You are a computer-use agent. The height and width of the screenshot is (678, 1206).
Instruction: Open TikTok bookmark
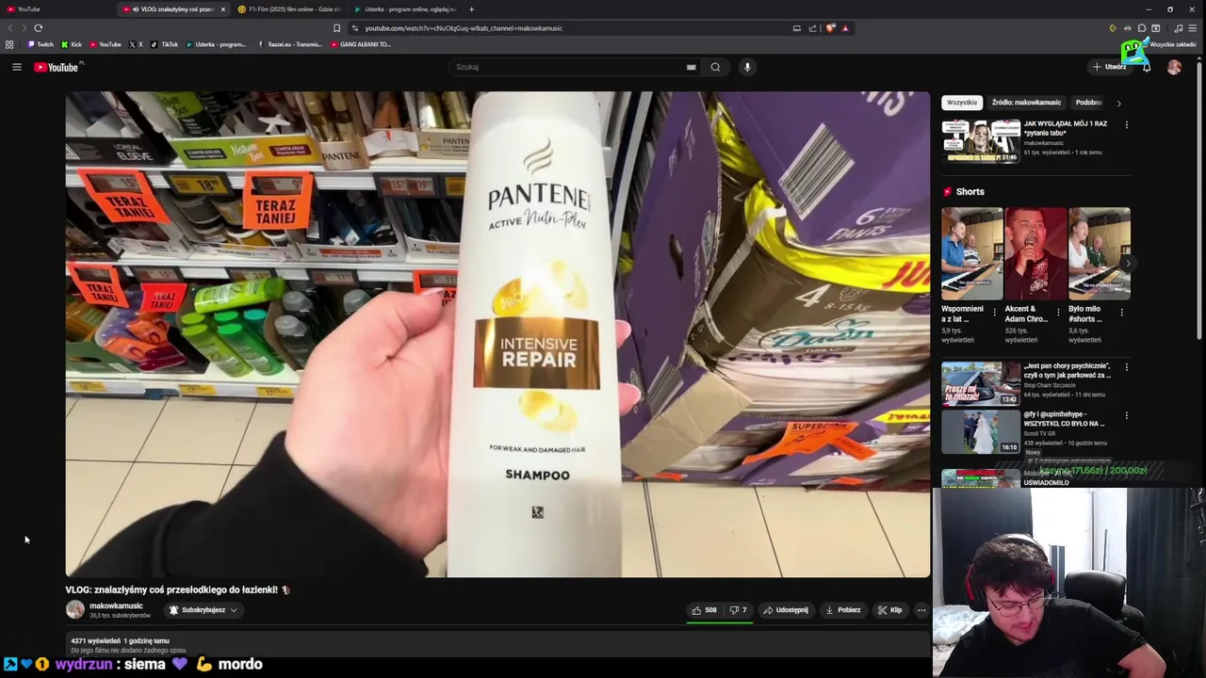pos(165,44)
